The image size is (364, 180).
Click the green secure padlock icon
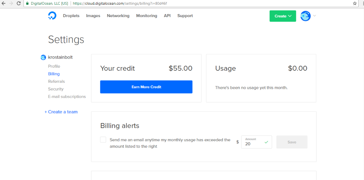coord(28,3)
